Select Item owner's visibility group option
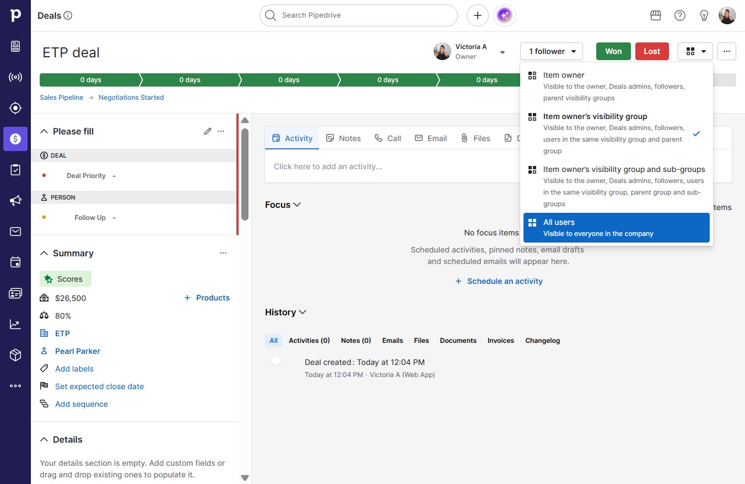The image size is (745, 484). (x=617, y=133)
